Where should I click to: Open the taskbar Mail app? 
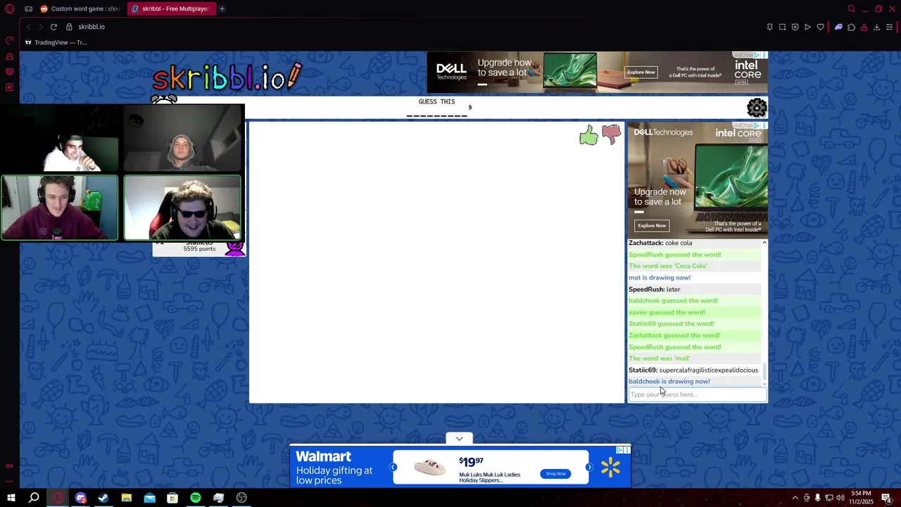click(149, 498)
